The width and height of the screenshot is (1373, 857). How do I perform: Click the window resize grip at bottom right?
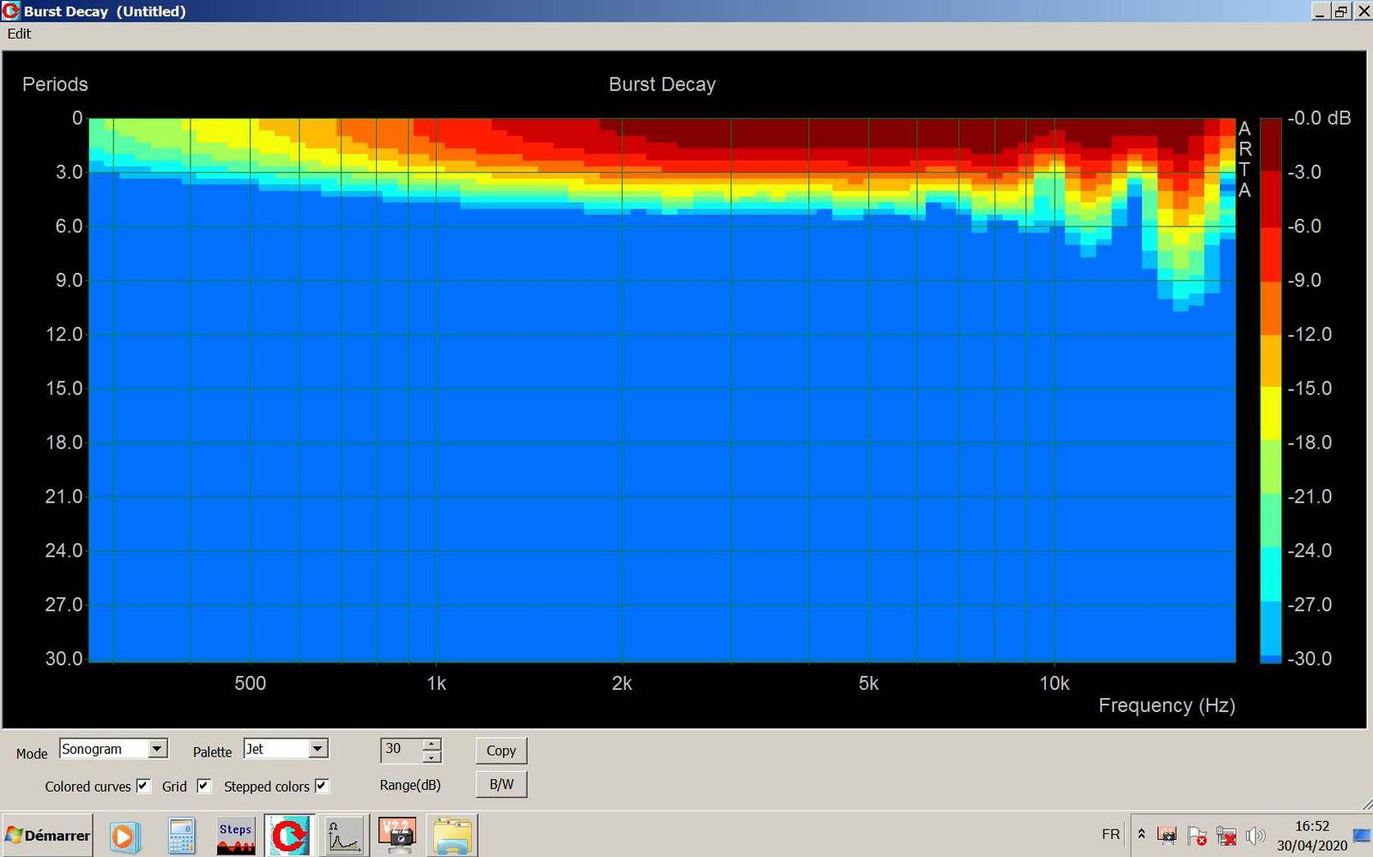click(1366, 804)
